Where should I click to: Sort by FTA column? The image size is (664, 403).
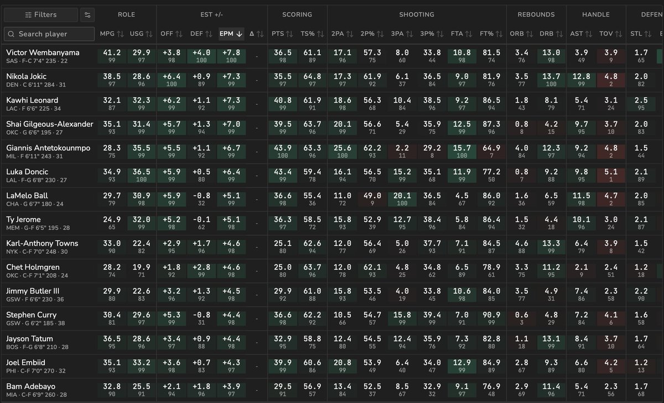[462, 34]
